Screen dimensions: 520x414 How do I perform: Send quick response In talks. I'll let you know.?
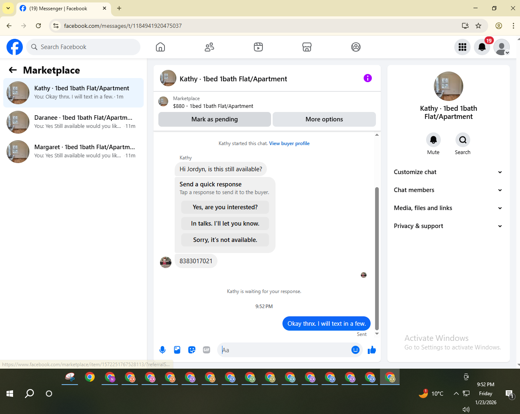coord(225,224)
